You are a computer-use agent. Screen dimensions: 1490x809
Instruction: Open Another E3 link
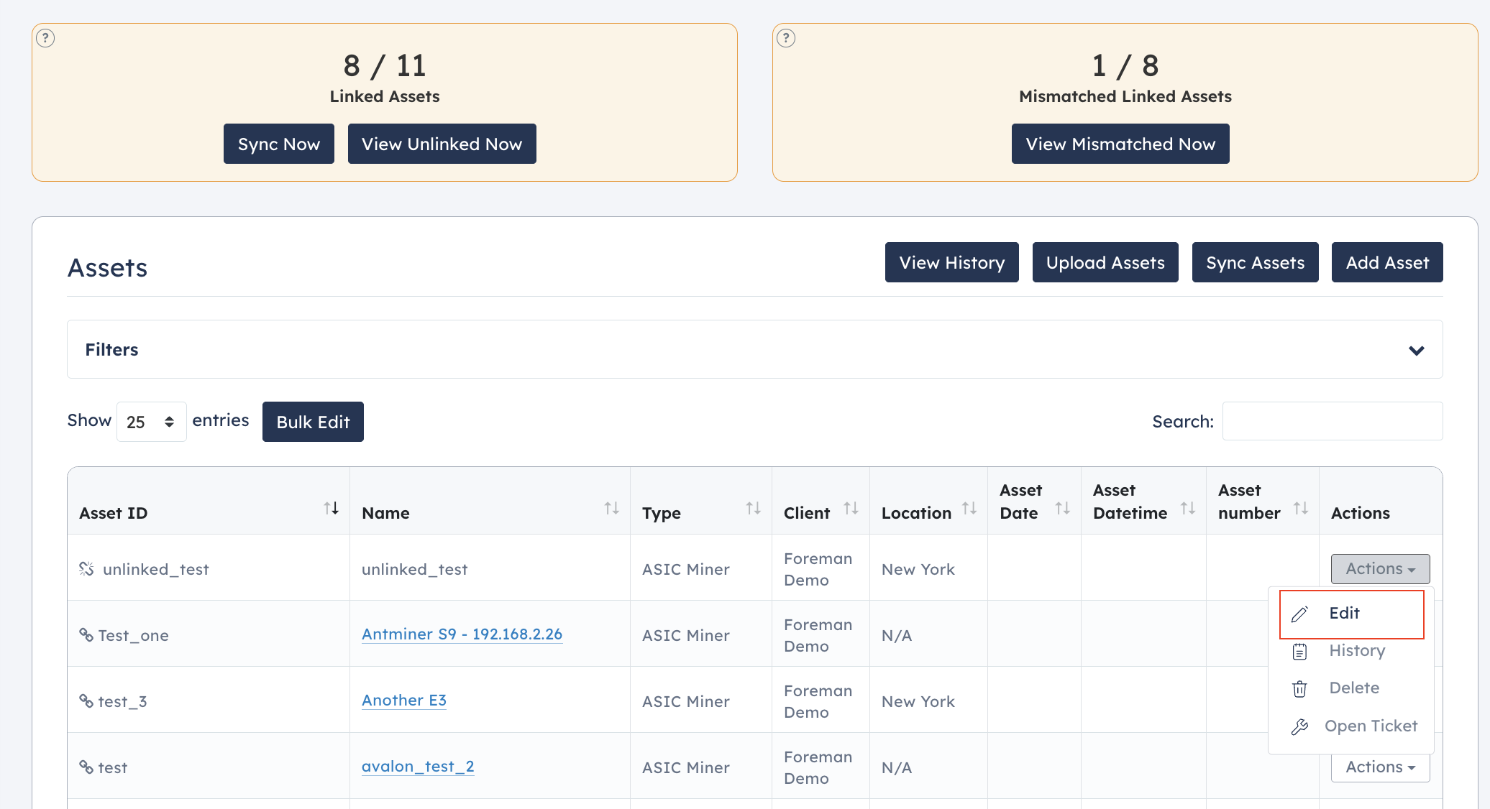(x=404, y=701)
